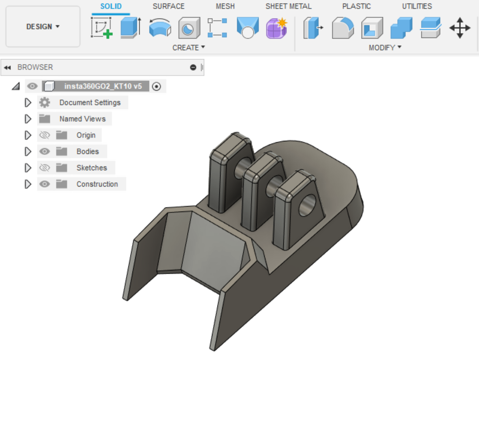Collapse the BROWSER panel with double arrows

tap(7, 68)
